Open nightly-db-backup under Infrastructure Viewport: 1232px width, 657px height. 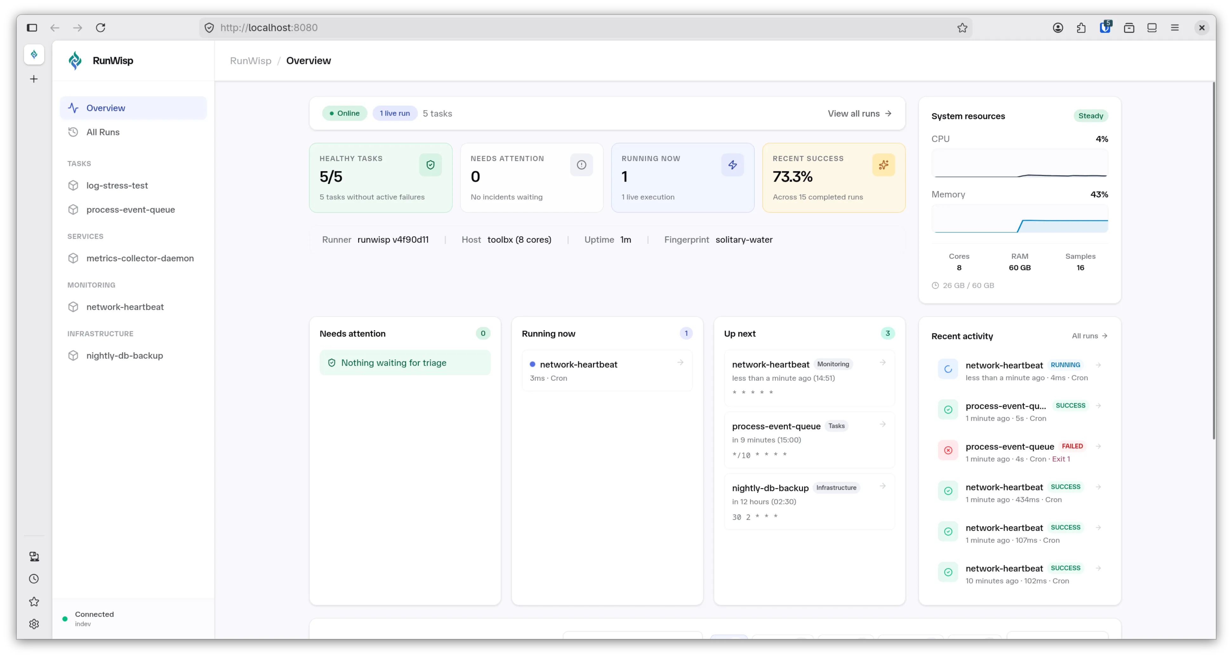point(133,356)
